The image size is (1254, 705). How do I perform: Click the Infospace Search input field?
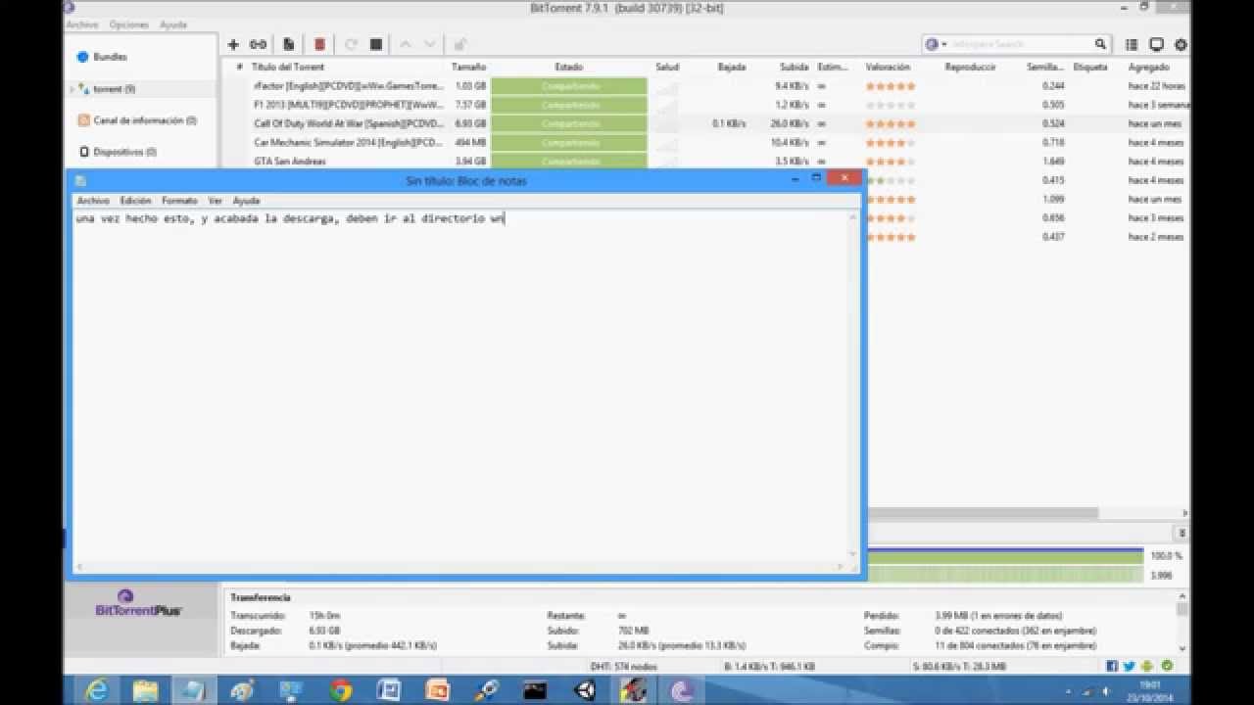(1021, 44)
